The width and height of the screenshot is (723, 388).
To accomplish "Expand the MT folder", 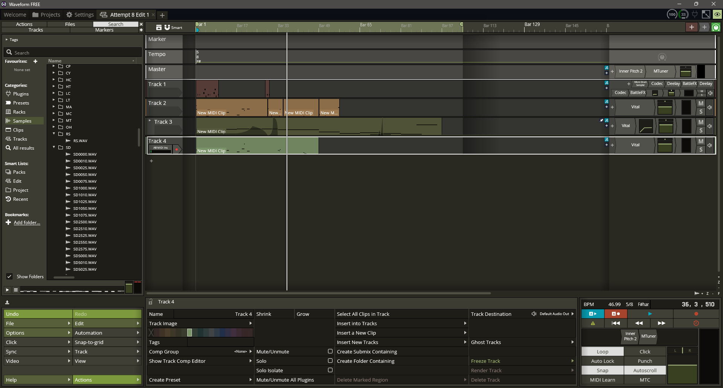I will (x=54, y=120).
